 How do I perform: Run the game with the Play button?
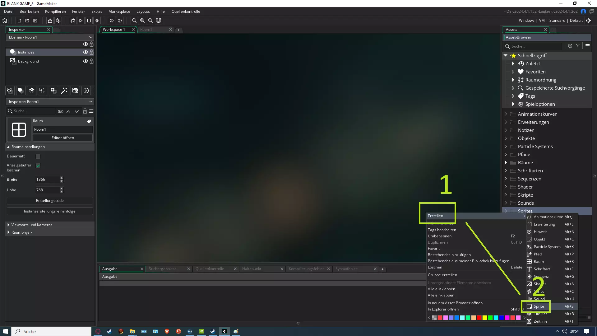point(81,21)
